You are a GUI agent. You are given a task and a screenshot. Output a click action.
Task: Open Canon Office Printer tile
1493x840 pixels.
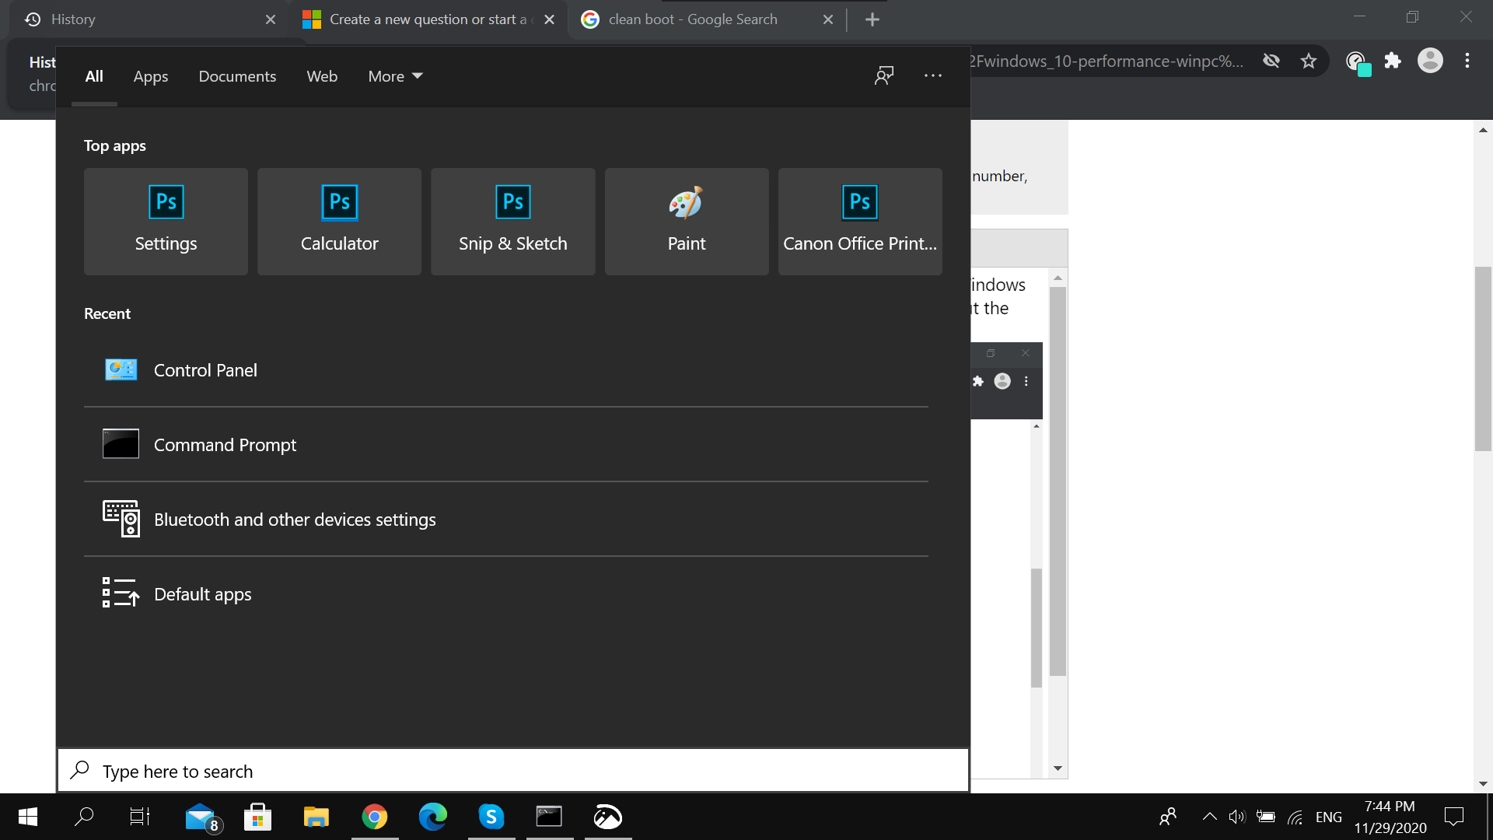coord(860,221)
